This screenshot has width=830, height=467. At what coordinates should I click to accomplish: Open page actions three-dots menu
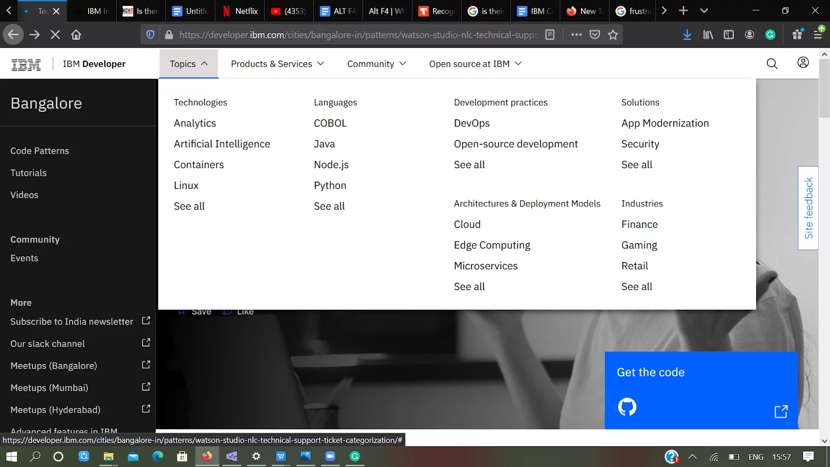[x=576, y=35]
